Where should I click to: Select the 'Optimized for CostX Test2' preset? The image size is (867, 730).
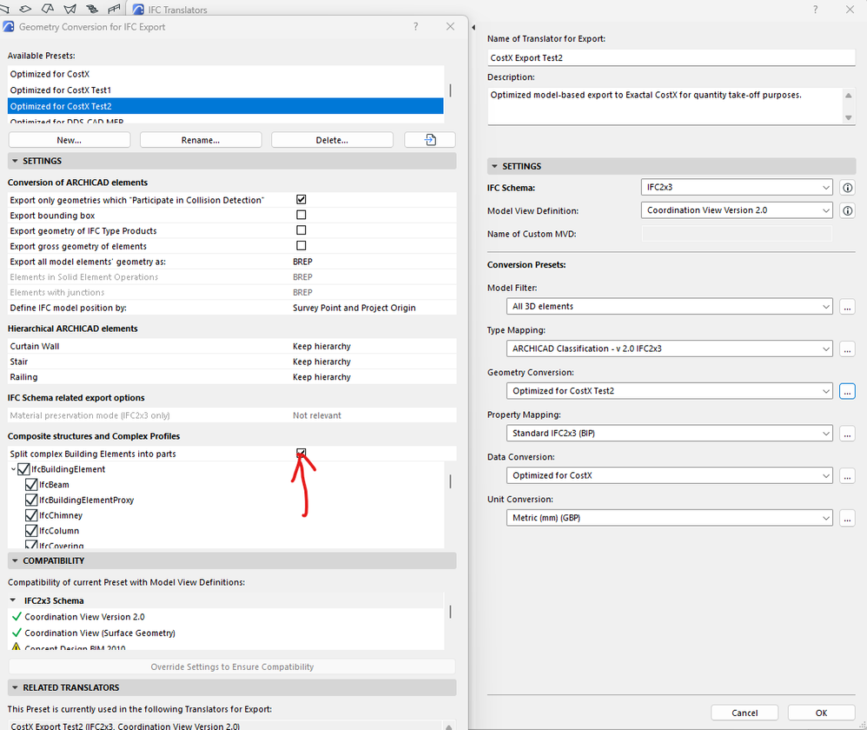(226, 106)
